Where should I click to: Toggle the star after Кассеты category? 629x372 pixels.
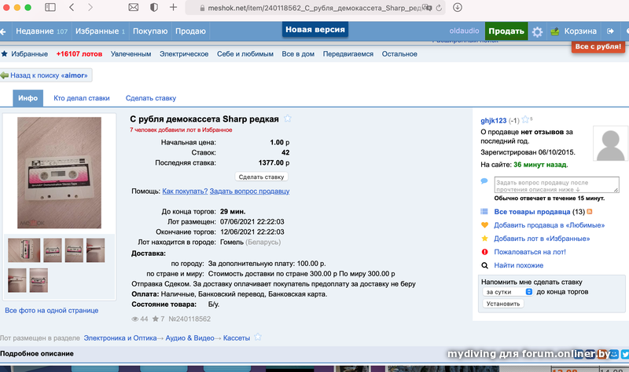click(x=256, y=337)
